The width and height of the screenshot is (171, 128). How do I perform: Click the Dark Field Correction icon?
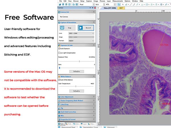pos(59,112)
